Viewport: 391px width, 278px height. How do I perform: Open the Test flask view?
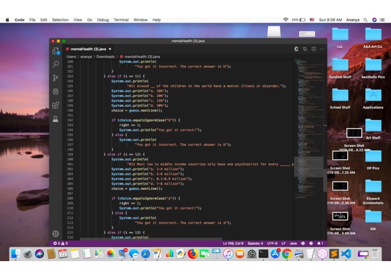56,119
